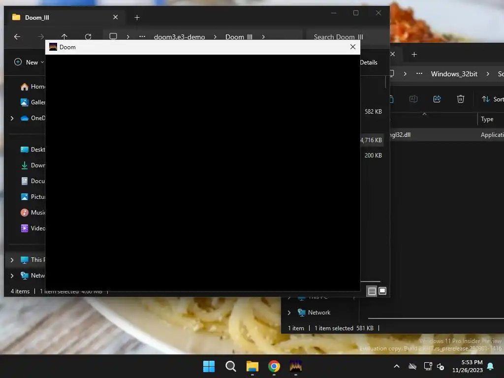Viewport: 504px width, 378px height.
Task: Click the Share icon in Windows_32bit toolbar
Action: [437, 99]
